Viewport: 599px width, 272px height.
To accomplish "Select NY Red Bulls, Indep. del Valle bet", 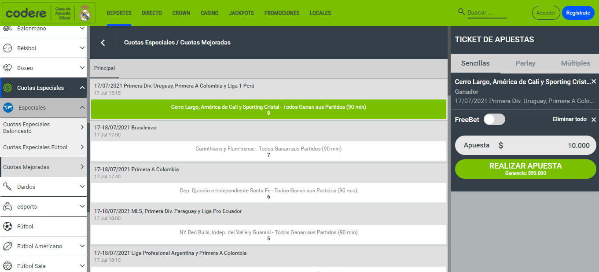I will [x=268, y=235].
